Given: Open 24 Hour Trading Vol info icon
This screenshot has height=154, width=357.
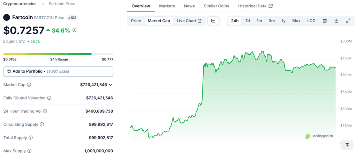Looking at the screenshot, I should [x=45, y=111].
